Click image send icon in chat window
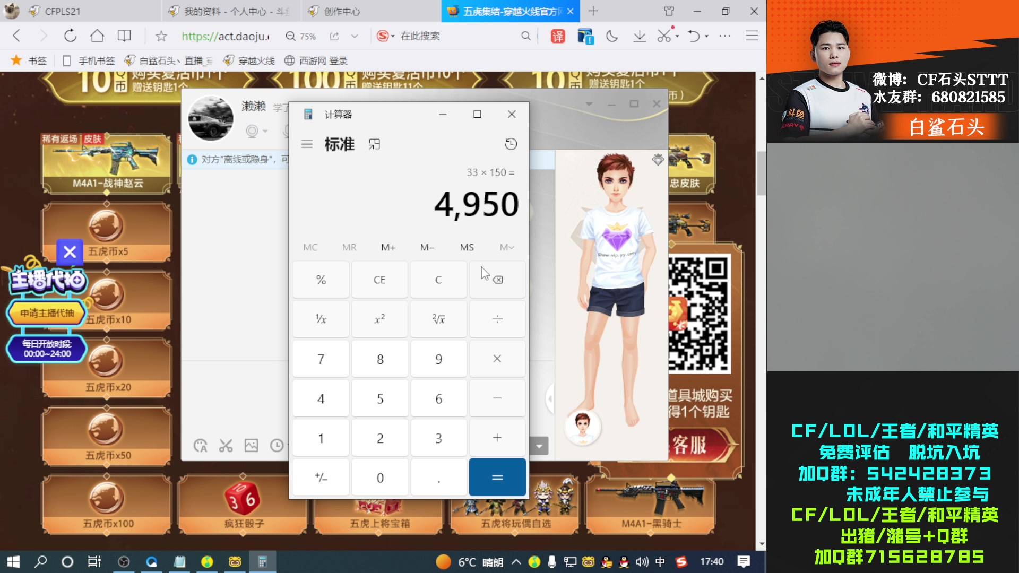1019x573 pixels. (251, 446)
